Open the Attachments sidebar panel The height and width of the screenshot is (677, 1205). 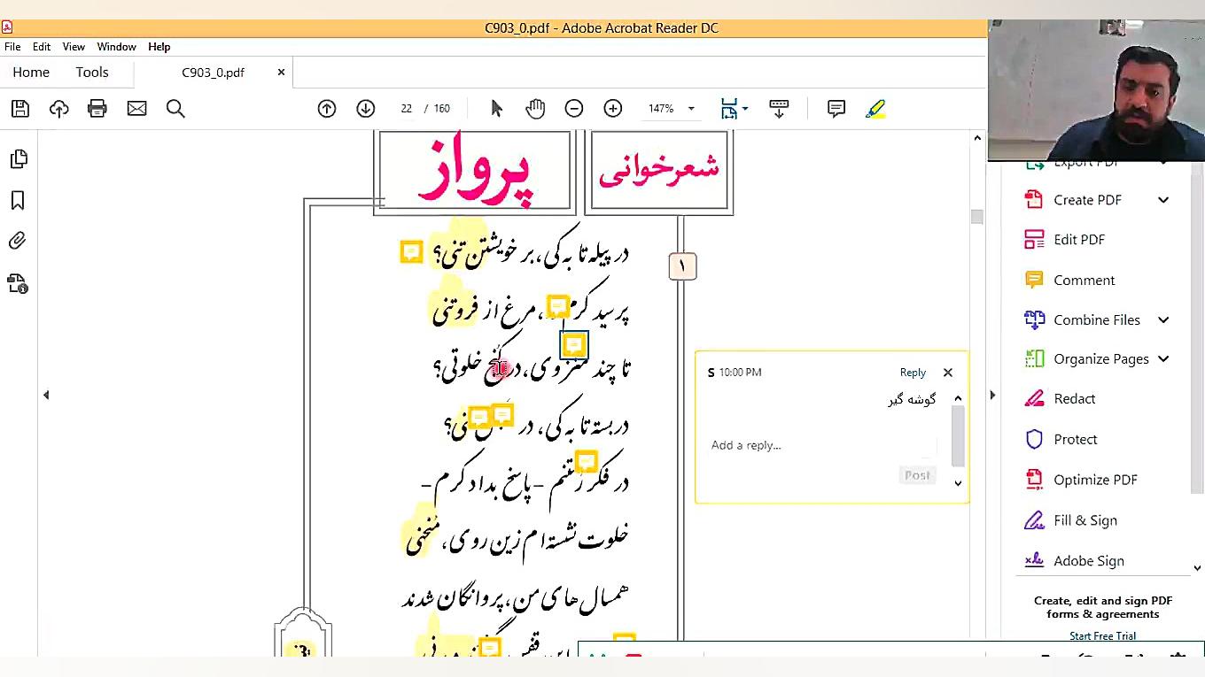(x=19, y=240)
